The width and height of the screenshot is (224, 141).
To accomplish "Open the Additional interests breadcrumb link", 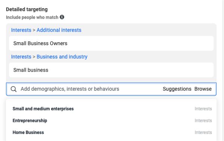I will pos(59,30).
